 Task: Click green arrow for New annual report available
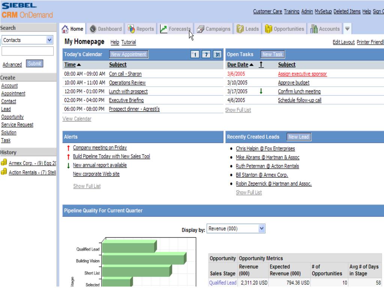tap(68, 165)
